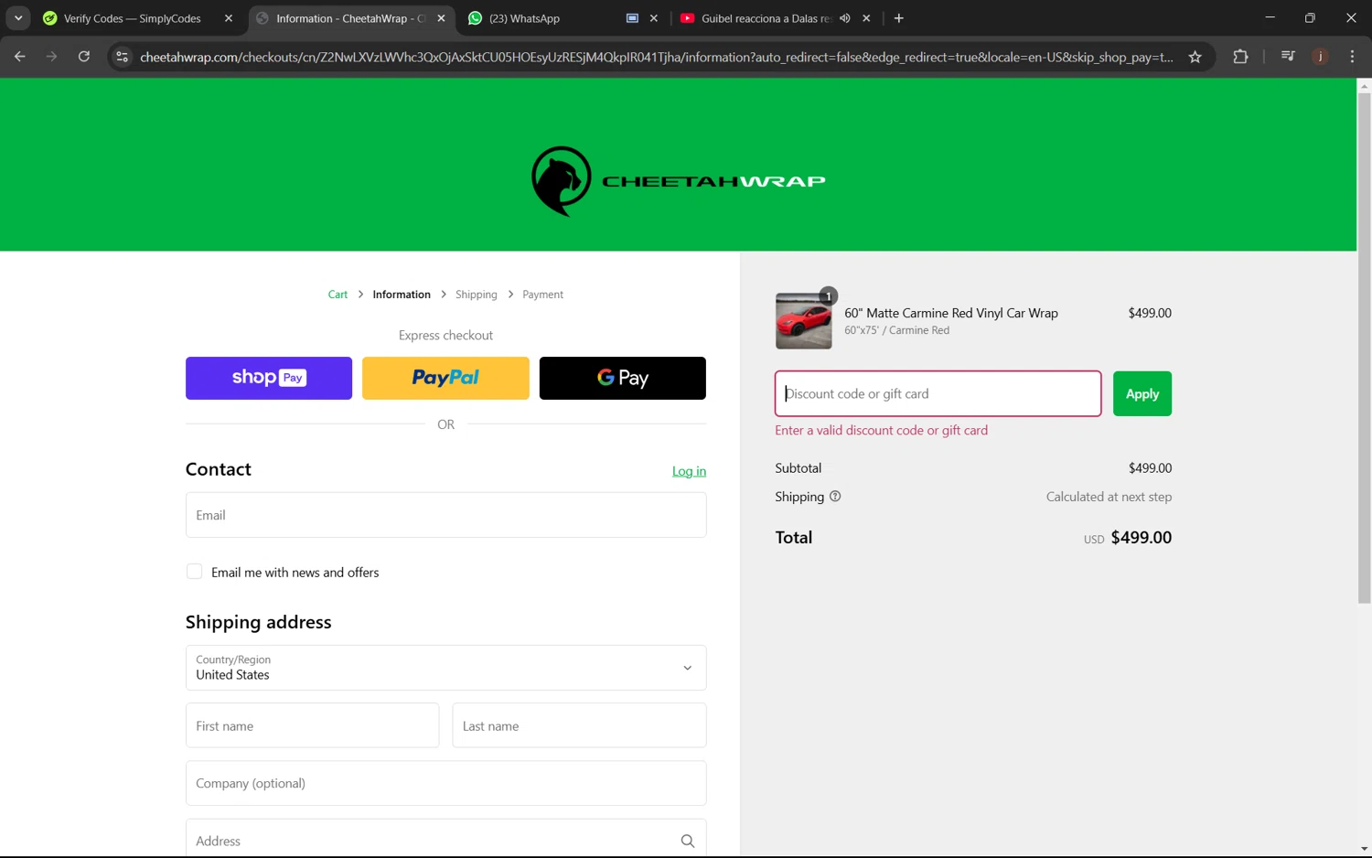Go back with the browser back arrow

[x=20, y=57]
